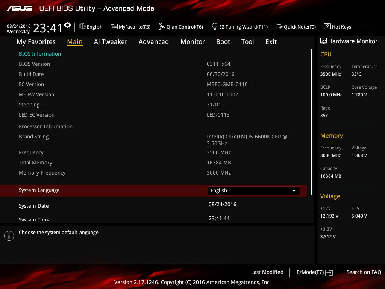
Task: Click the settings gear icon beside clock
Action: 67,25
